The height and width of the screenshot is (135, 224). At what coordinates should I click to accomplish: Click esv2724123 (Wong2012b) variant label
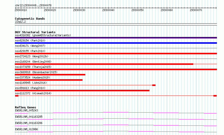pyautogui.click(x=32, y=56)
